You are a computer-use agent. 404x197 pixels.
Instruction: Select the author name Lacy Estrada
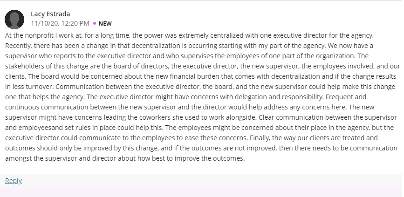pyautogui.click(x=50, y=14)
